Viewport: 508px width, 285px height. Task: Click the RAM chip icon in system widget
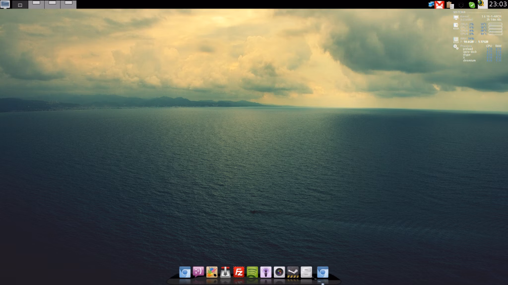(456, 40)
